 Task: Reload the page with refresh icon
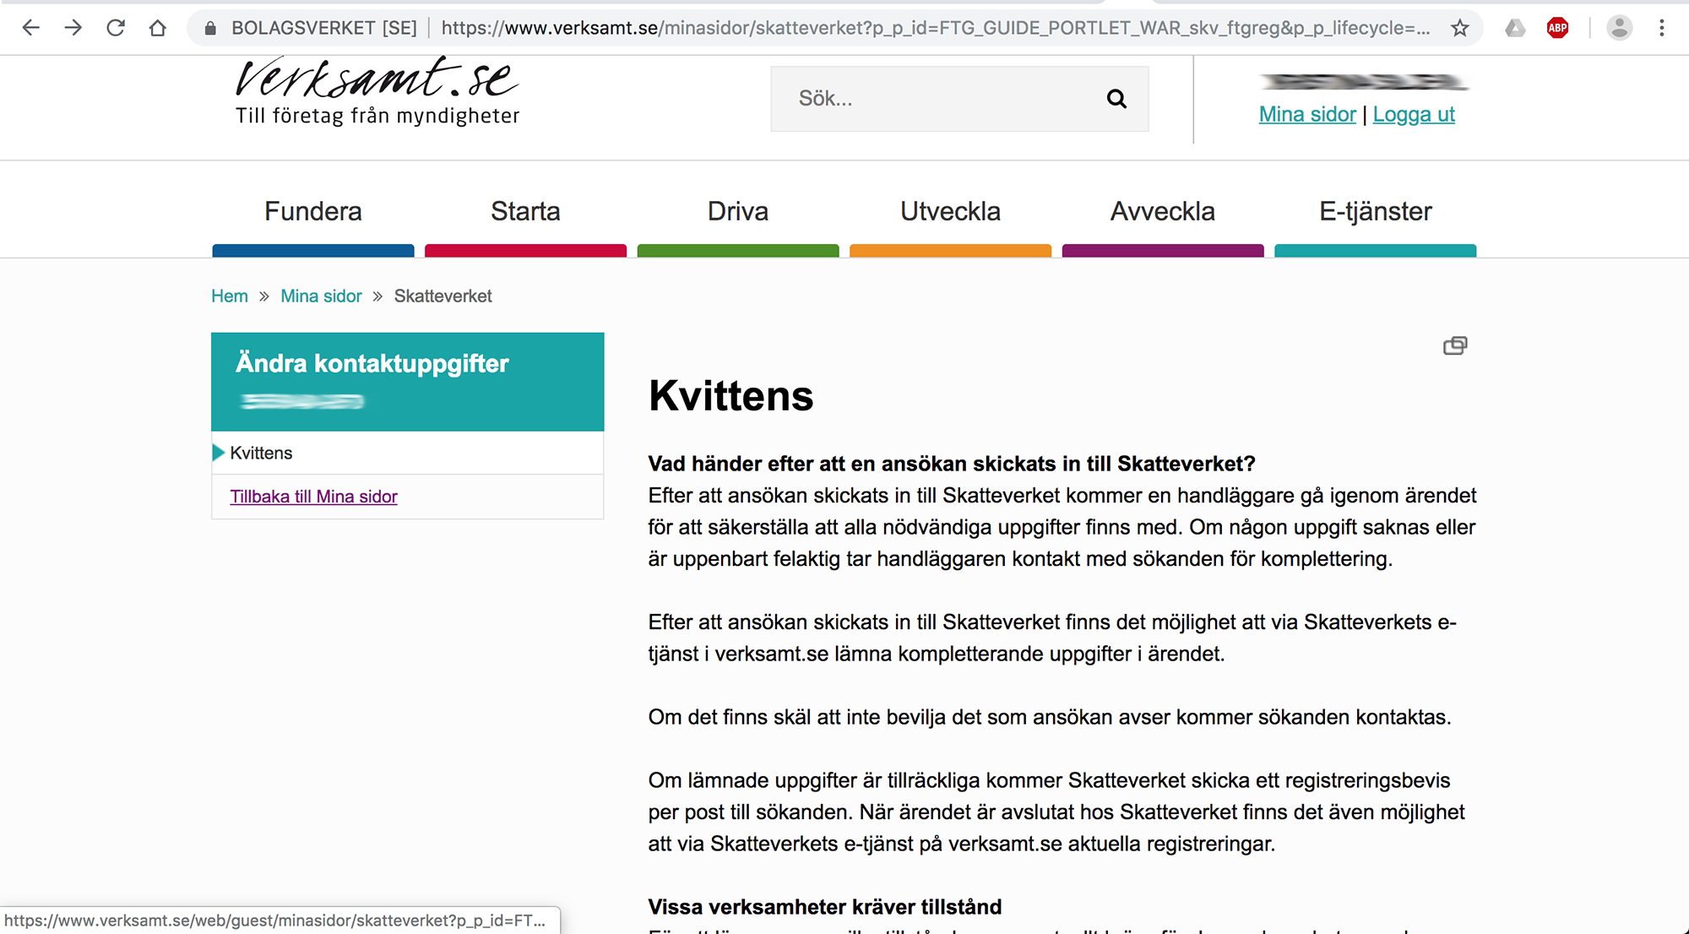tap(116, 28)
